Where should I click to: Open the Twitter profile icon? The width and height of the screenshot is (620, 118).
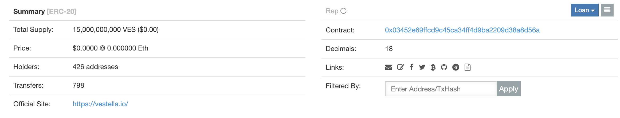click(422, 67)
